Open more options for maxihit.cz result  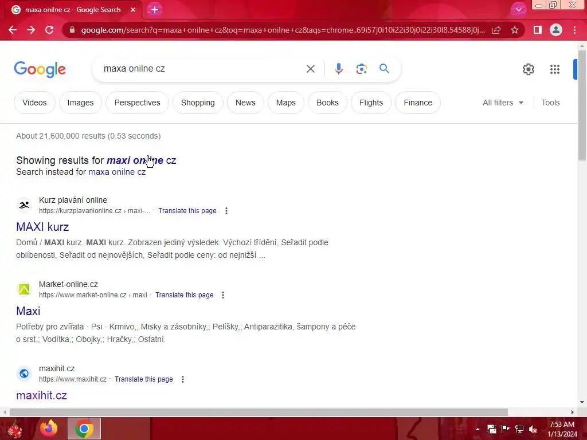click(x=183, y=379)
